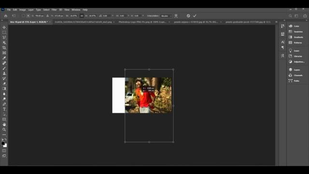Click the foreground black color swatch
The height and width of the screenshot is (174, 309).
[x=3, y=144]
